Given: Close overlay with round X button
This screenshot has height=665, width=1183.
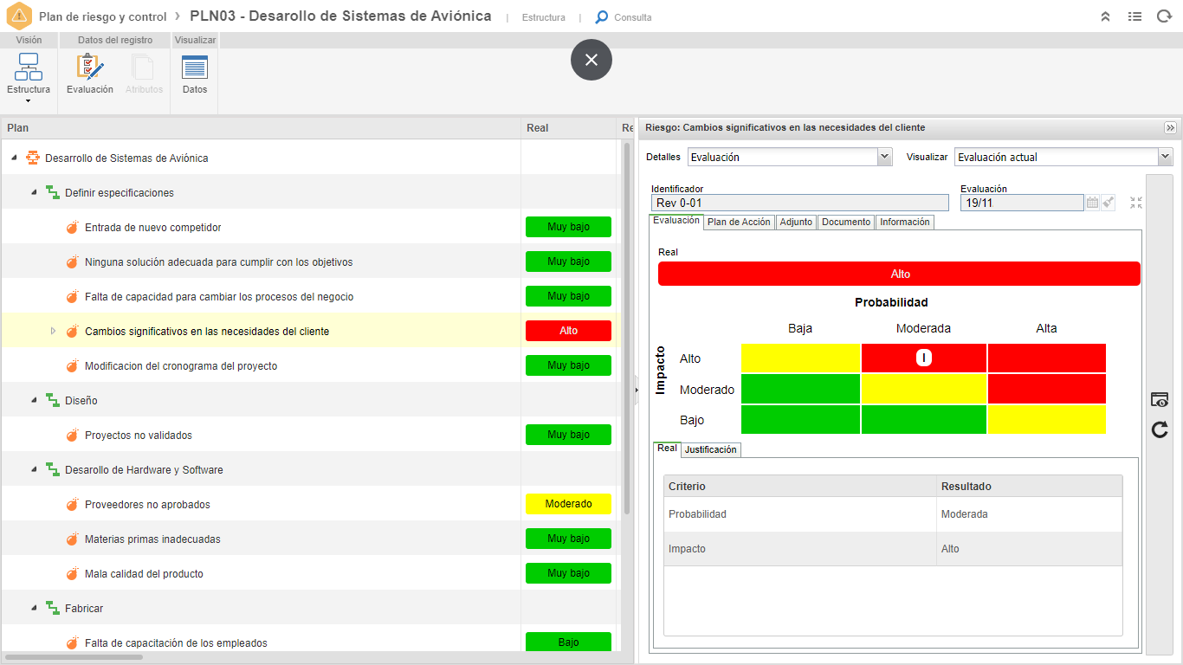Looking at the screenshot, I should coord(591,60).
